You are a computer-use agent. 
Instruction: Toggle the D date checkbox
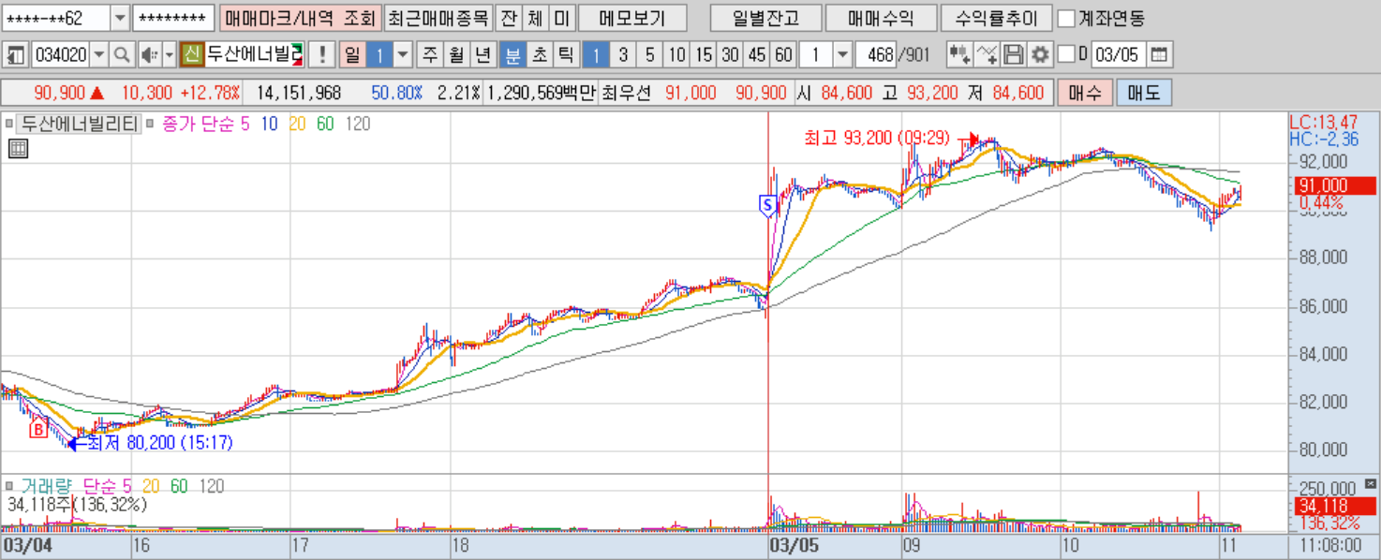pyautogui.click(x=1066, y=54)
